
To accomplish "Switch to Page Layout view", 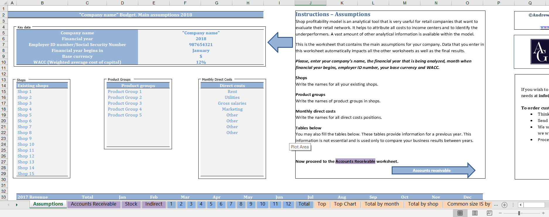I will [475, 213].
